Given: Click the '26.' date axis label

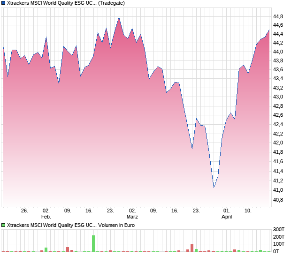Looking at the screenshot, I should pyautogui.click(x=24, y=211).
